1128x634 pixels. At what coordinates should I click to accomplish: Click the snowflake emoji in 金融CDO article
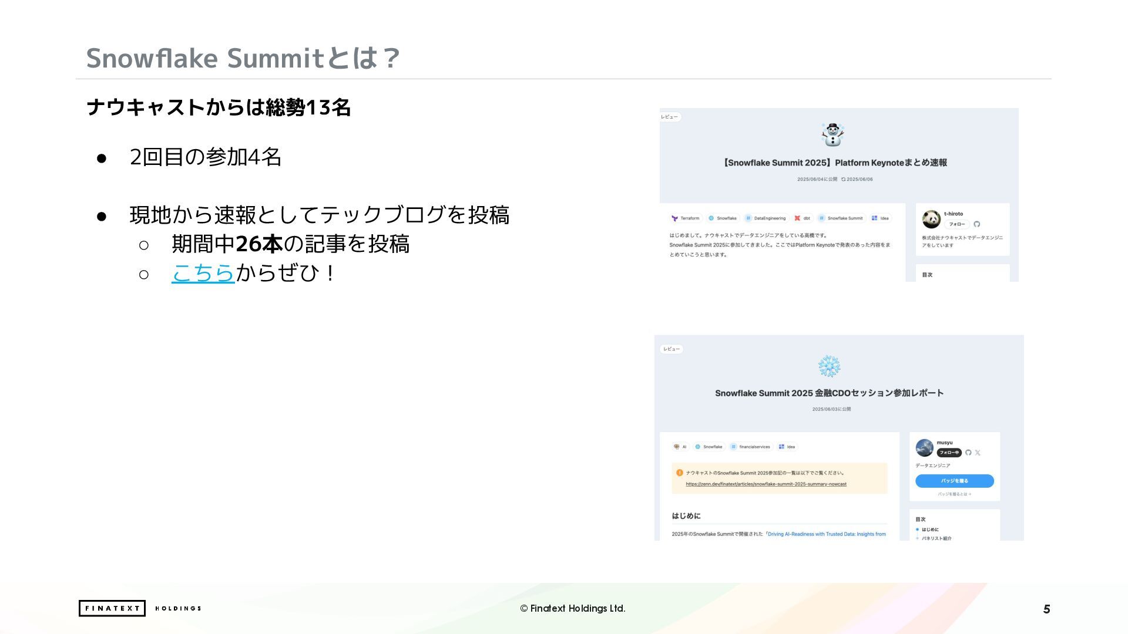pos(829,366)
